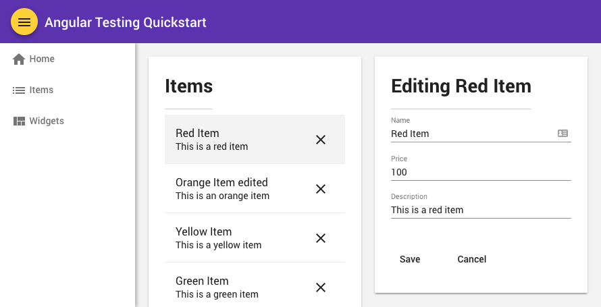Click the Angular Testing Quickstart title
This screenshot has height=307, width=601.
(126, 22)
